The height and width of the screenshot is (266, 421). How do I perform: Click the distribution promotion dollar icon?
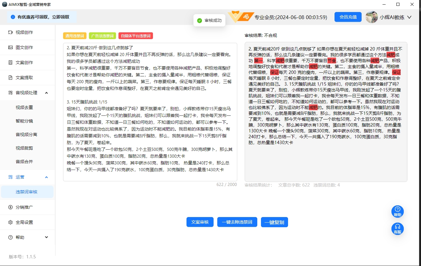click(x=10, y=207)
